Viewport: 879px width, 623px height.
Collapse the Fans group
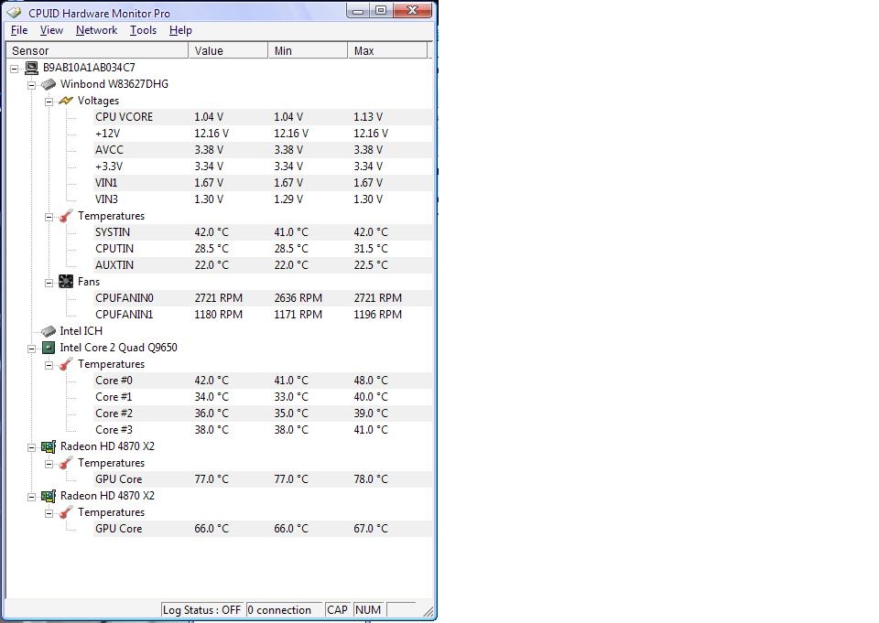(x=49, y=283)
